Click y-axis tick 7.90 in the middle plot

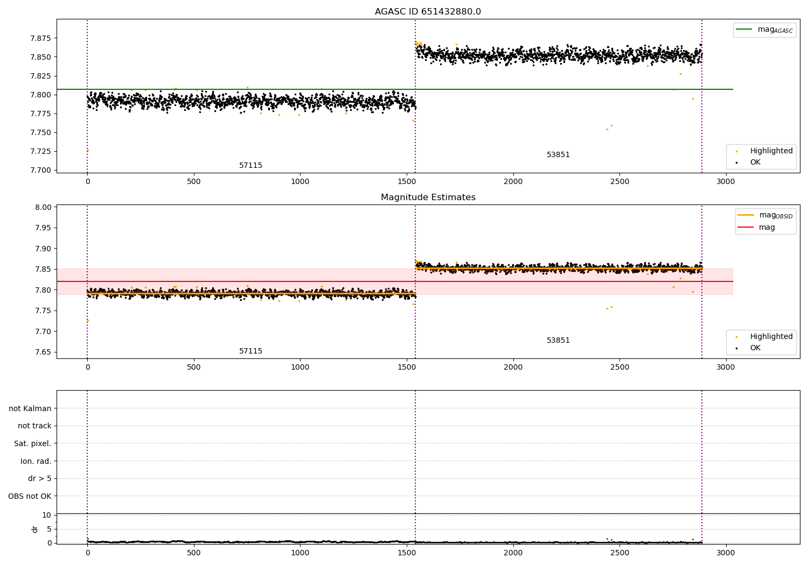pyautogui.click(x=43, y=249)
